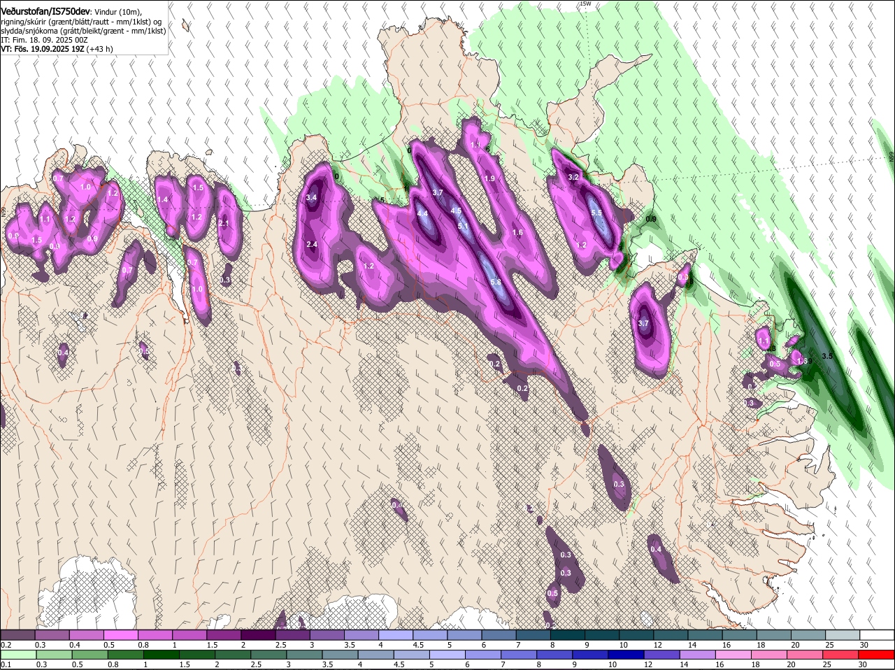Click the 1.9 label on the map
895x670 pixels.
489,179
